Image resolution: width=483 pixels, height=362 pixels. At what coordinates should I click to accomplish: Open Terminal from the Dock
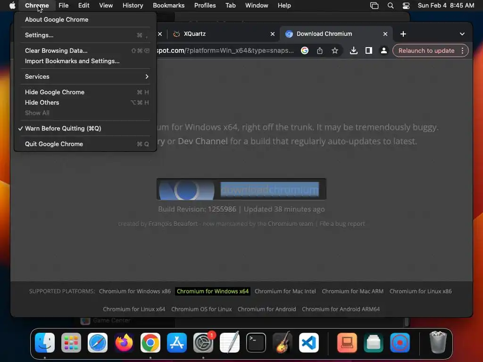[256, 343]
